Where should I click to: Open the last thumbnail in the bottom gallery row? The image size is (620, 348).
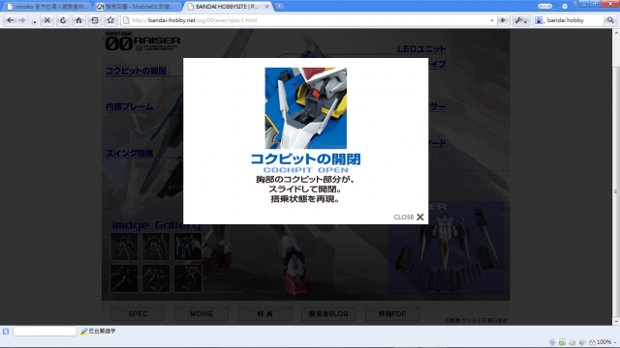coord(187,278)
